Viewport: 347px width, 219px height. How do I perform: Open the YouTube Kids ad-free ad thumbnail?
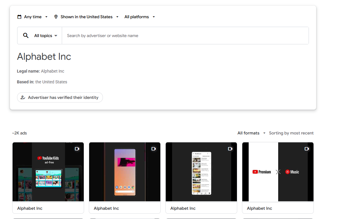pyautogui.click(x=48, y=172)
